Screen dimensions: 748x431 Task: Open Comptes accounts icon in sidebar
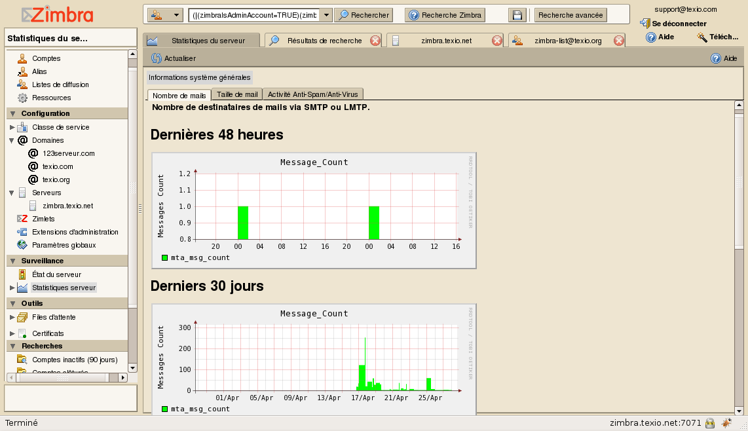(x=22, y=59)
